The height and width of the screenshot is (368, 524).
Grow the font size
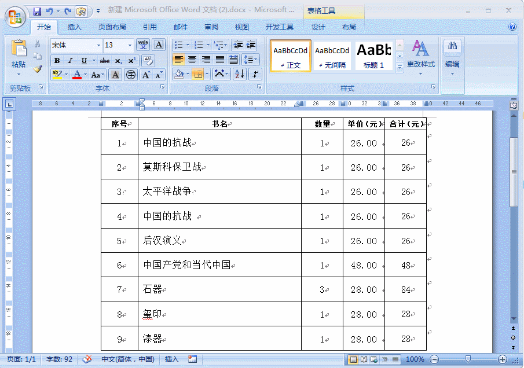pyautogui.click(x=146, y=75)
